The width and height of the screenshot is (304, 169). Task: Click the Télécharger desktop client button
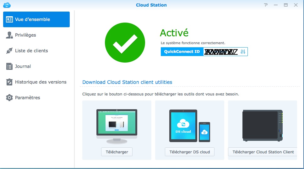(117, 152)
